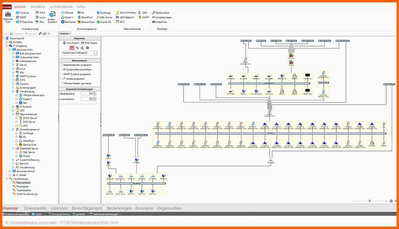Switch to the DOKUMENTE ribbon tab
This screenshot has height=229, width=399.
(38, 7)
